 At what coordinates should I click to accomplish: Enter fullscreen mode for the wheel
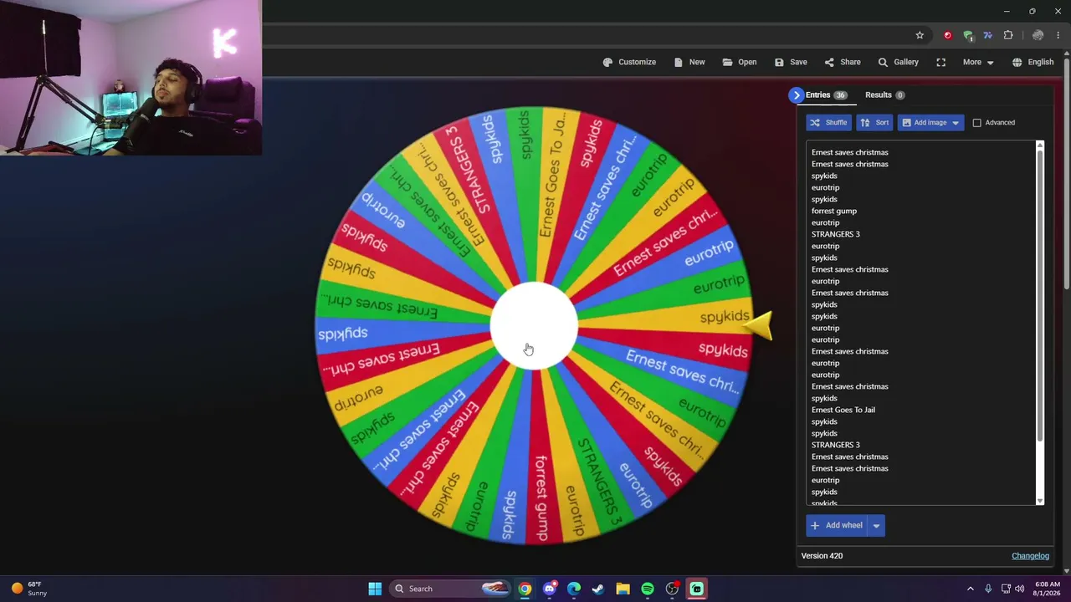point(941,62)
